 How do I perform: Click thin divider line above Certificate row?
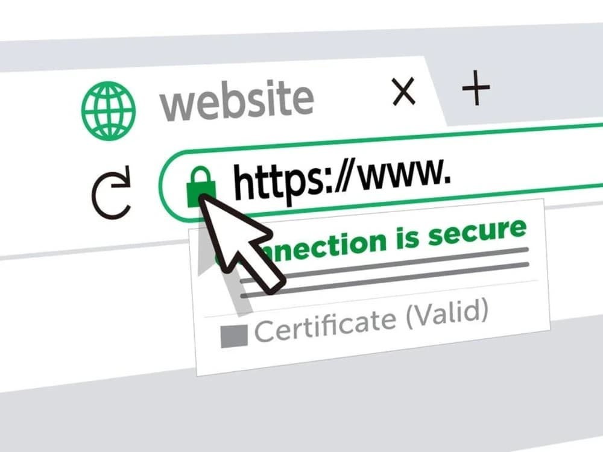pos(371,299)
